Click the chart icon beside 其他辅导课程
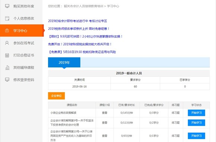 [7, 67]
